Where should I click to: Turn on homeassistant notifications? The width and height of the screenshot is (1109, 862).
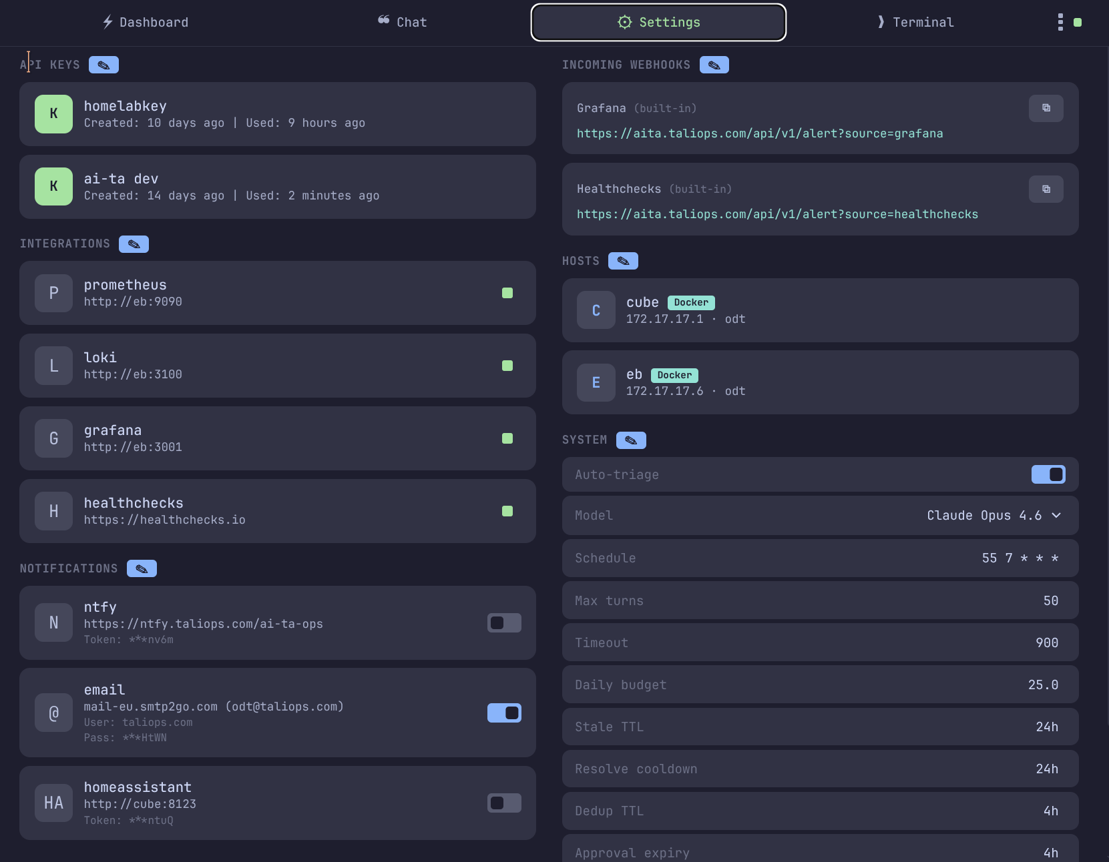coord(504,803)
